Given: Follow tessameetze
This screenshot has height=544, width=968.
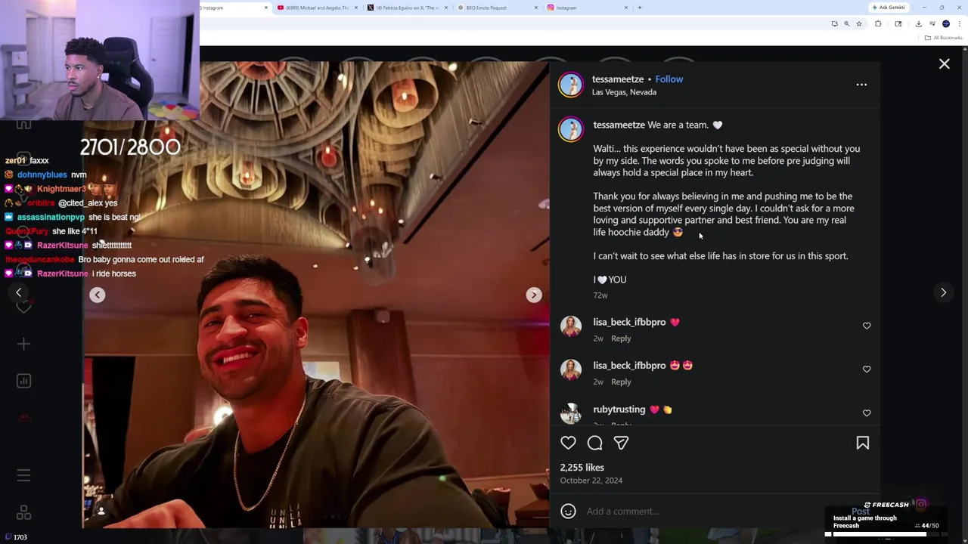Looking at the screenshot, I should point(669,79).
